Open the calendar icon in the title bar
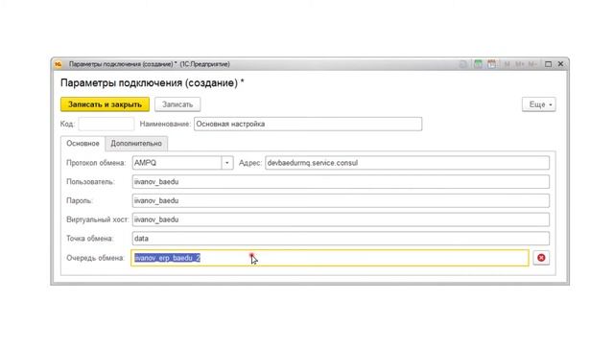The image size is (614, 345). [x=491, y=64]
